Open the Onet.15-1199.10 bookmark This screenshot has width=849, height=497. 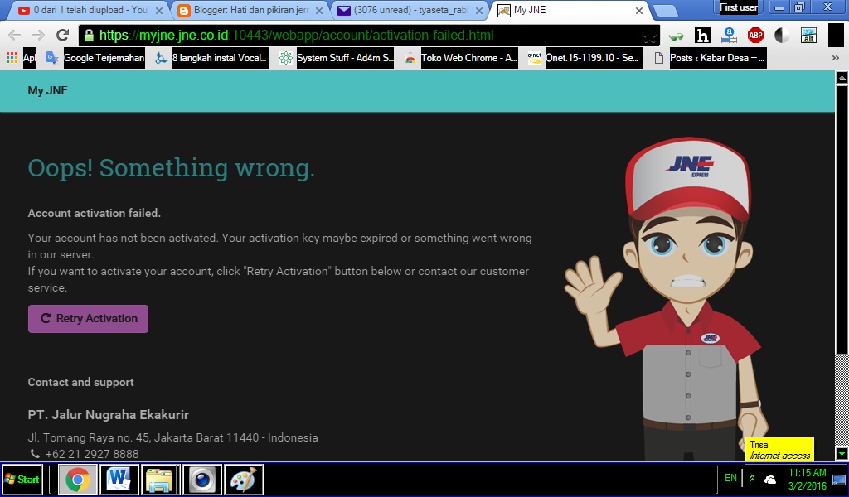click(x=585, y=58)
